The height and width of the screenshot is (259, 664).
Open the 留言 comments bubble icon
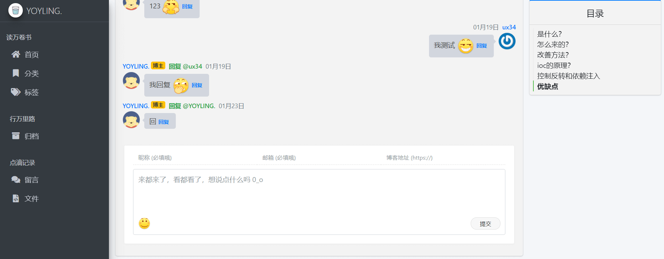[x=16, y=180]
